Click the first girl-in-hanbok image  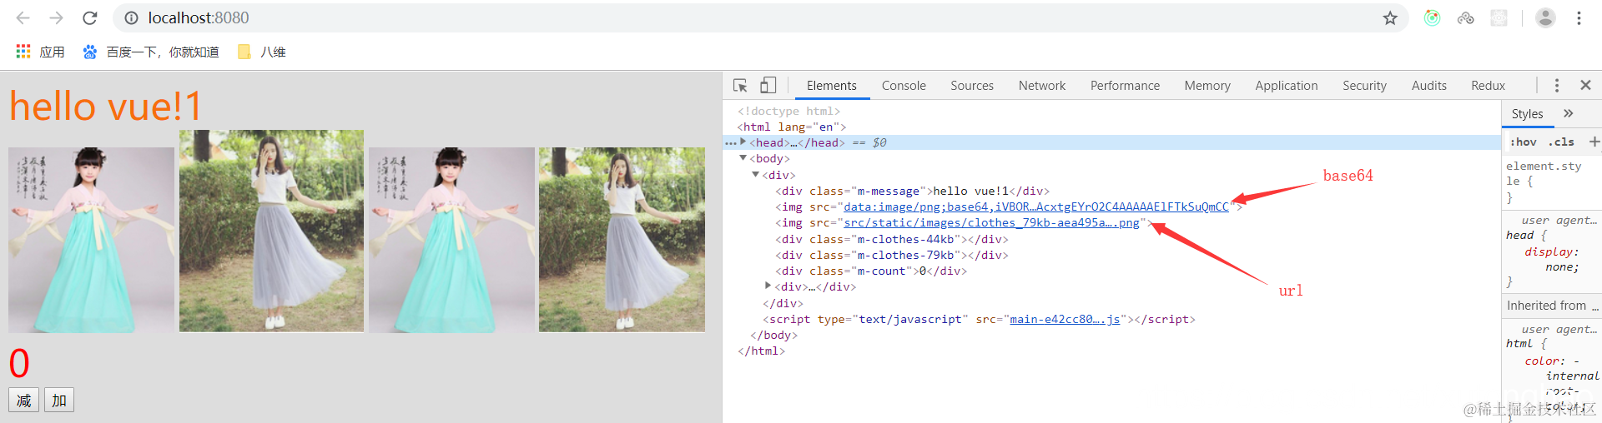pyautogui.click(x=92, y=240)
